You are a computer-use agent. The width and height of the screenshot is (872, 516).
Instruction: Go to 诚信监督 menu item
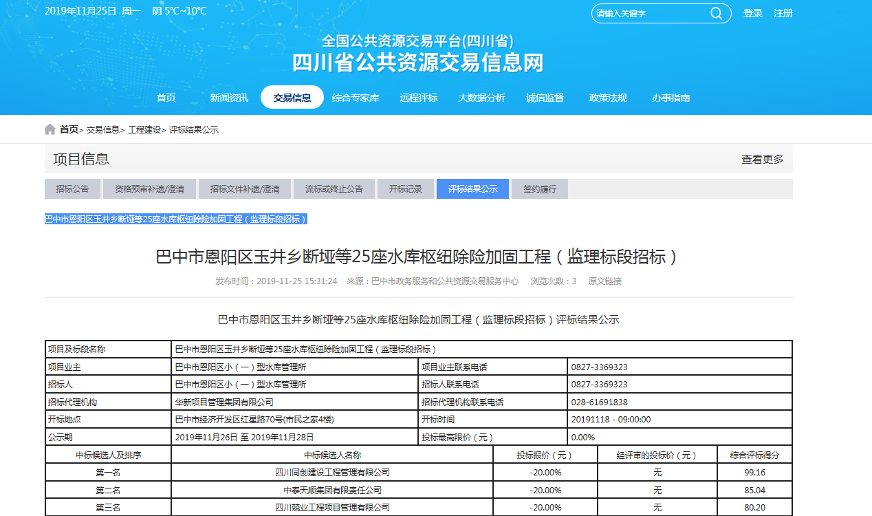[x=545, y=98]
